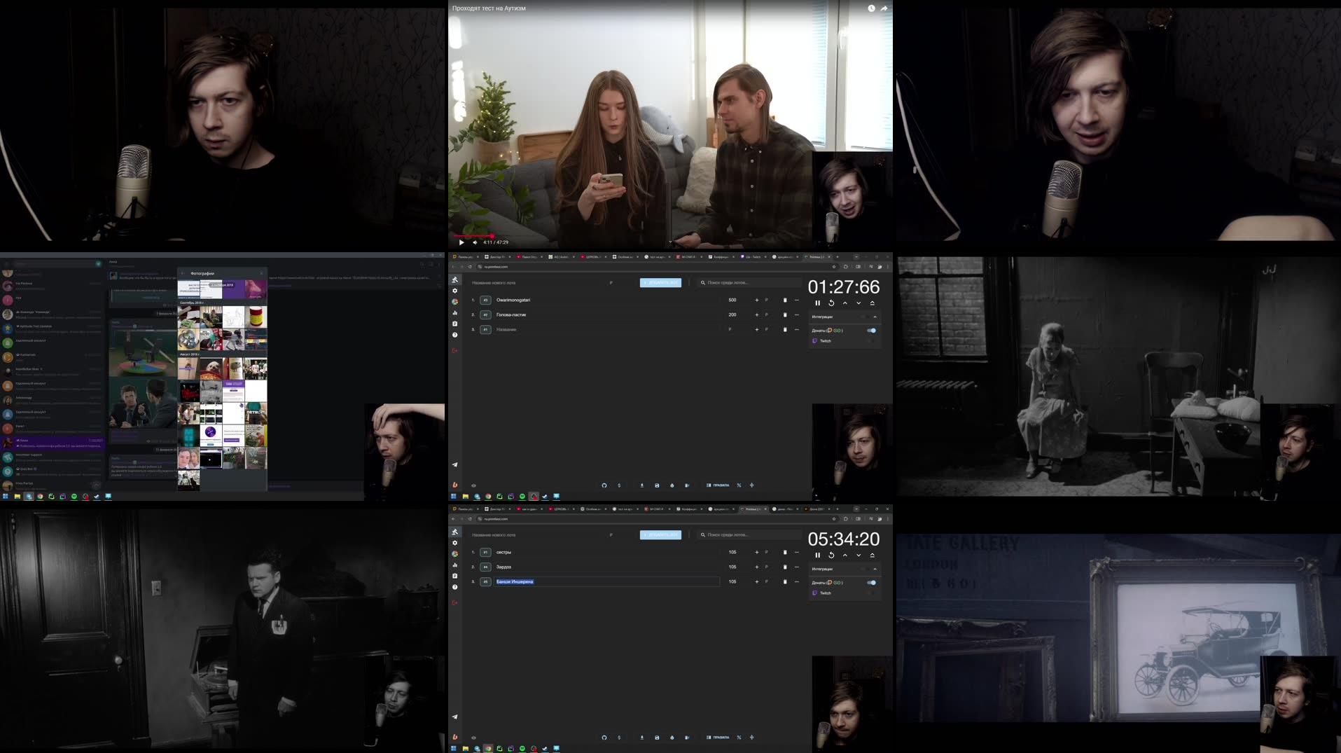
Task: Open Spotify in taskbar below 01:27:66 auction
Action: [x=522, y=496]
